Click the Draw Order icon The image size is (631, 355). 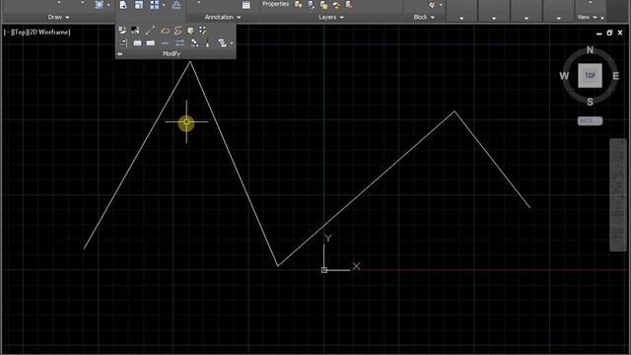222,42
